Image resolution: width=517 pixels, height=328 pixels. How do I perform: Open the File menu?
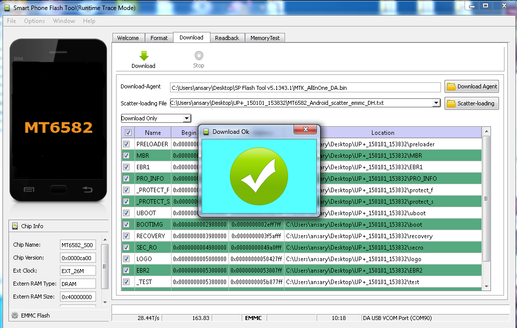pyautogui.click(x=11, y=21)
